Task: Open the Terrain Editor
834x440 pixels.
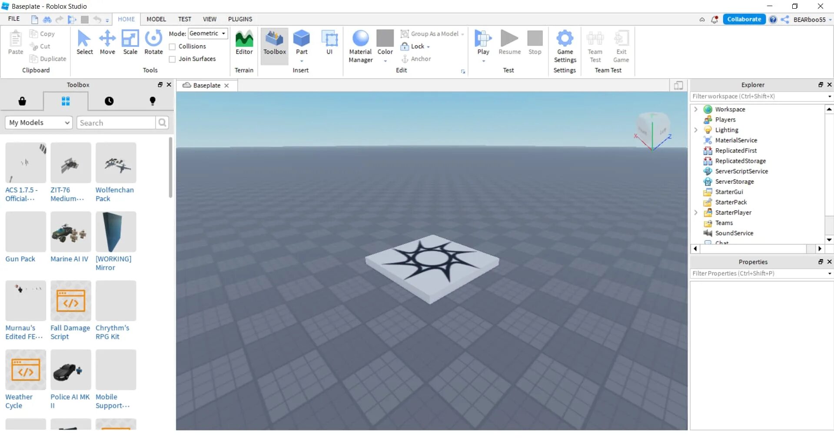Action: click(244, 43)
